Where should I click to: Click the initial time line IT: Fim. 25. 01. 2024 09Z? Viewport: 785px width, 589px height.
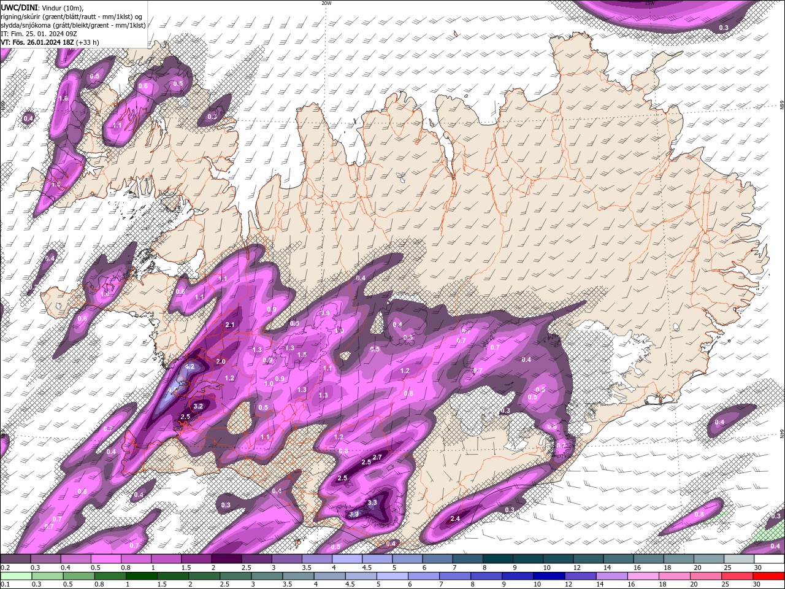coord(38,34)
